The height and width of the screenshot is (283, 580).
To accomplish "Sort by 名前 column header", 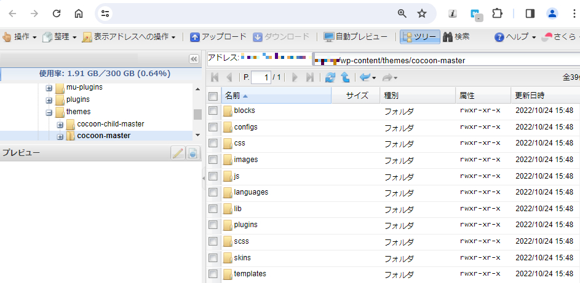I will point(276,96).
